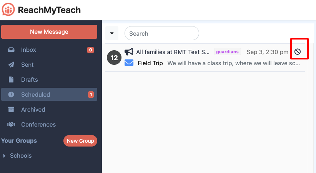Click into the Search field
This screenshot has width=316, height=173.
(161, 33)
